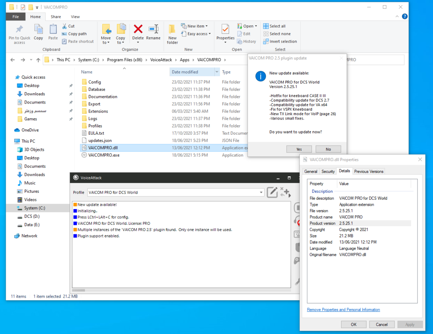433x334 pixels.
Task: Expand the New item dropdown
Action: point(207,26)
